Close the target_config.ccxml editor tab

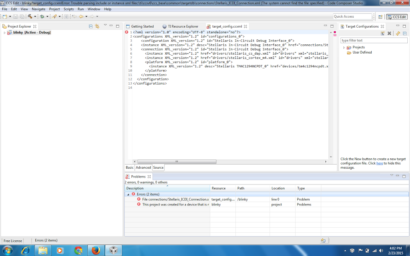click(x=245, y=26)
